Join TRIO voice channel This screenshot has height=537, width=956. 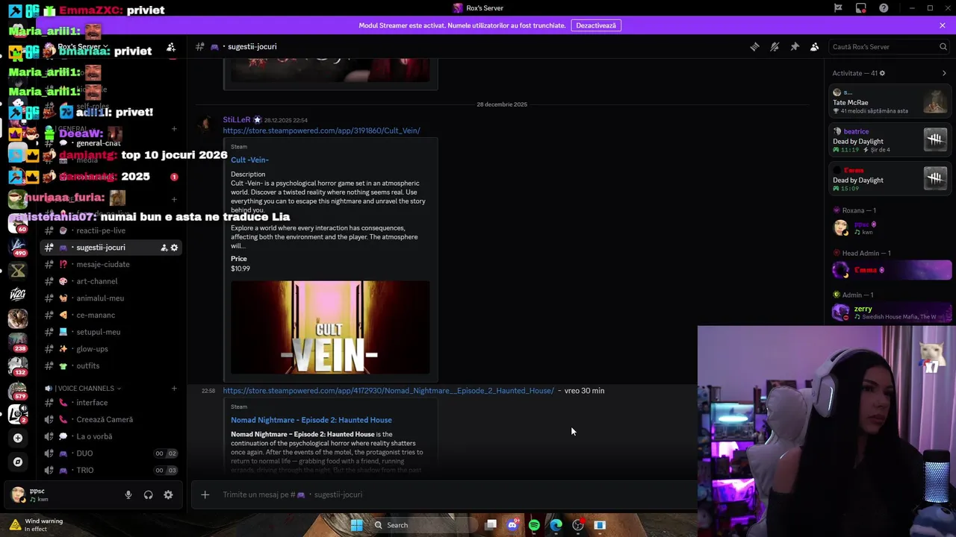(x=111, y=471)
